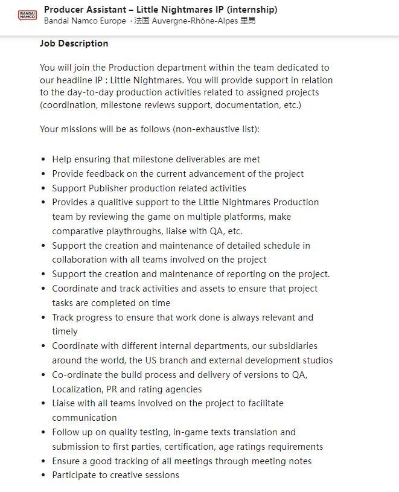Click the "Support Publisher production related activities" bullet
Image resolution: width=399 pixels, height=492 pixels.
coord(149,188)
